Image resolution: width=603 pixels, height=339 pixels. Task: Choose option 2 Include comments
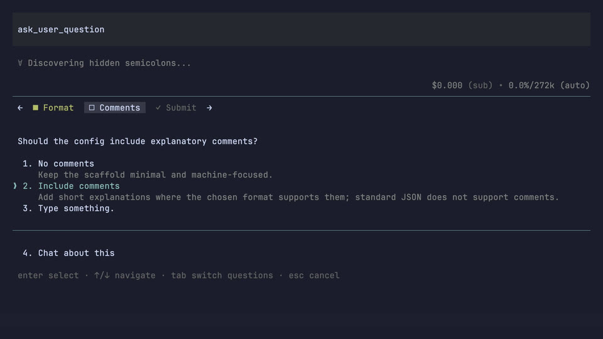(71, 186)
